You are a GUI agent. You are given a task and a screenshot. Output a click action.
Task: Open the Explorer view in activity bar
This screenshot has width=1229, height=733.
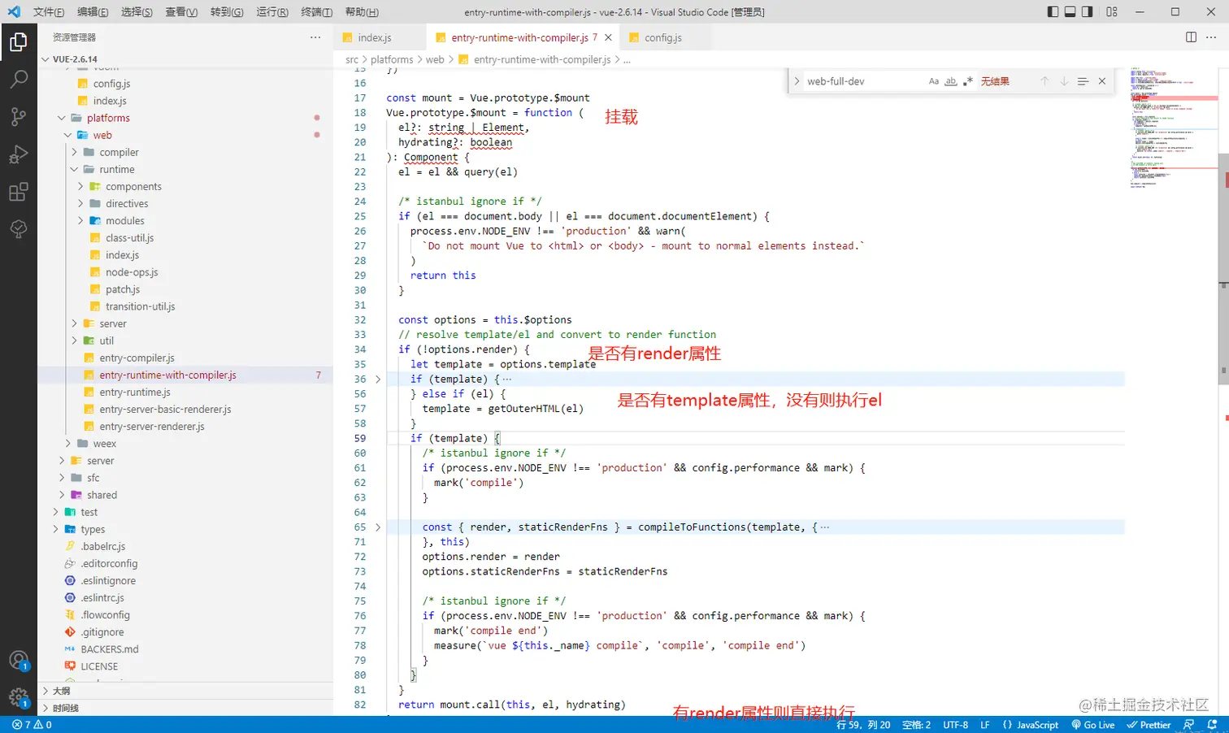pyautogui.click(x=18, y=42)
